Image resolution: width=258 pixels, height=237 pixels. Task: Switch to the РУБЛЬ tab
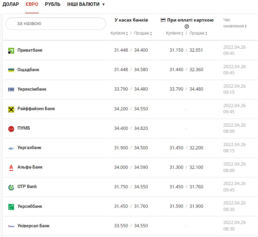53,4
